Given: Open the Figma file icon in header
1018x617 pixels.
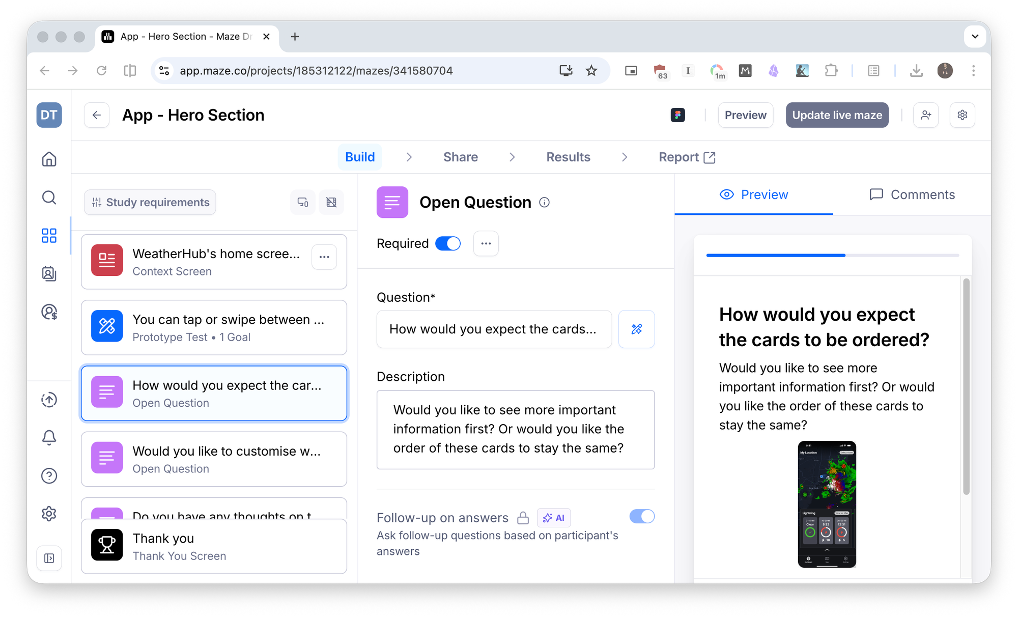Looking at the screenshot, I should click(677, 115).
